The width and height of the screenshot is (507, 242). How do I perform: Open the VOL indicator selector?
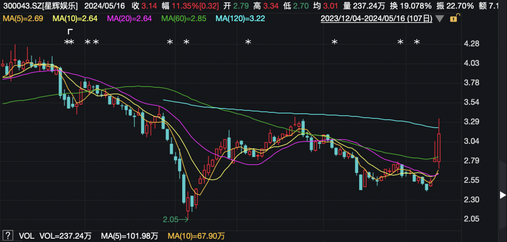(x=26, y=234)
